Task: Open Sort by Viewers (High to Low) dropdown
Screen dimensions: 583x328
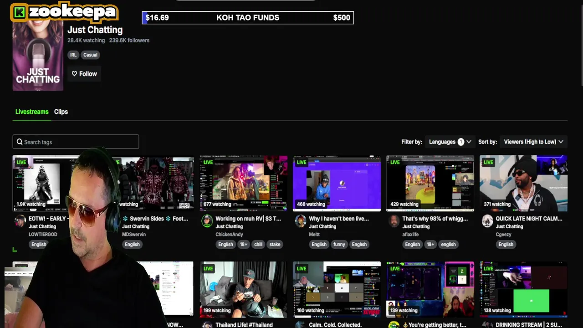Action: 533,142
